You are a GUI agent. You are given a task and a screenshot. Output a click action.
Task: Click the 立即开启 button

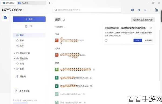click(138, 40)
